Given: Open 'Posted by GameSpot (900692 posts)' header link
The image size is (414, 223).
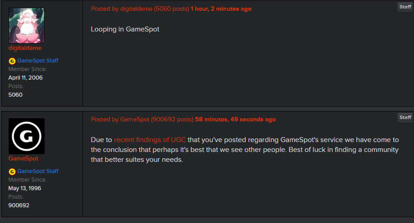Looking at the screenshot, I should point(143,120).
